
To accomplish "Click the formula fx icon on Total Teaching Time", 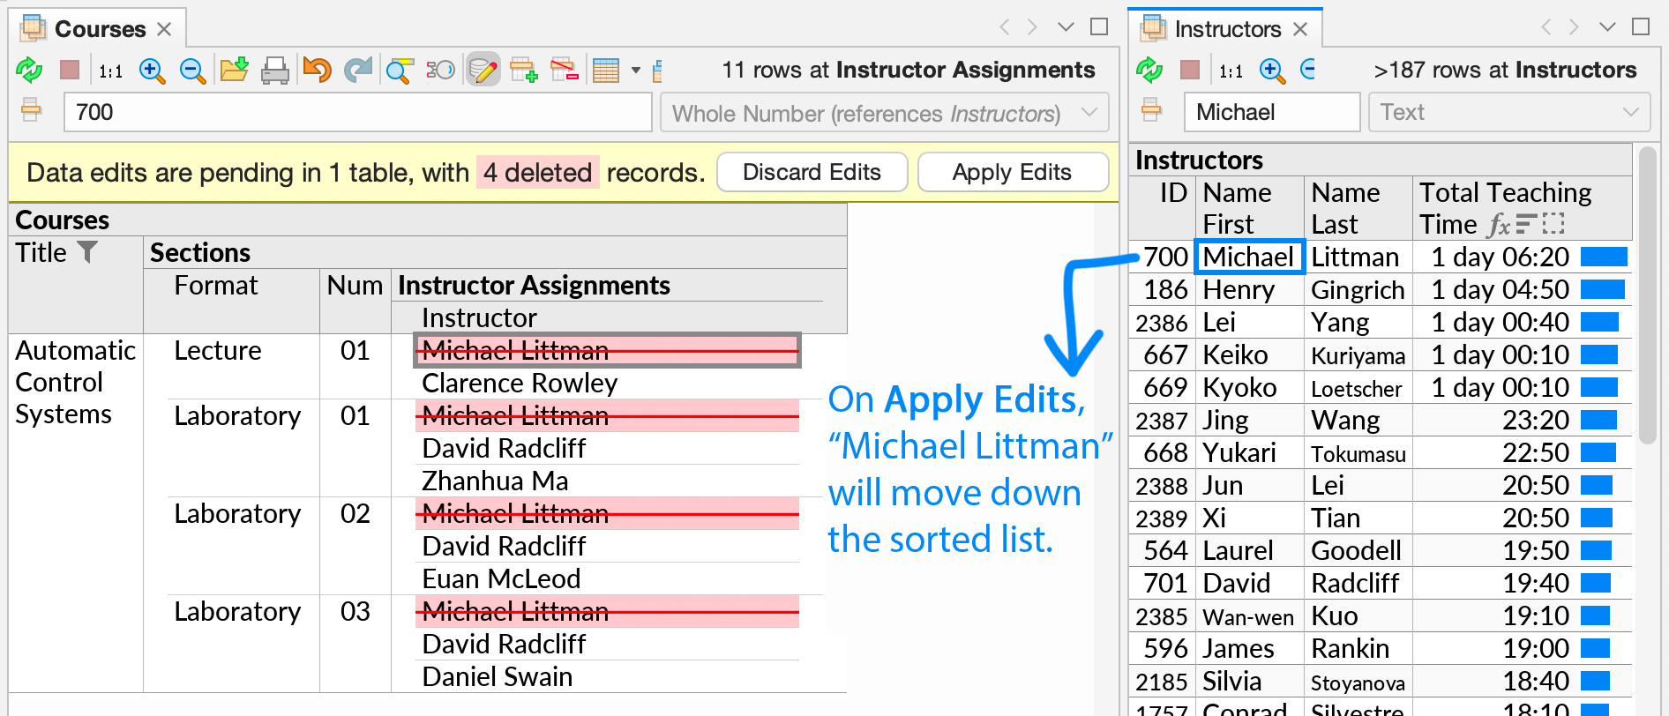I will pos(1498,225).
